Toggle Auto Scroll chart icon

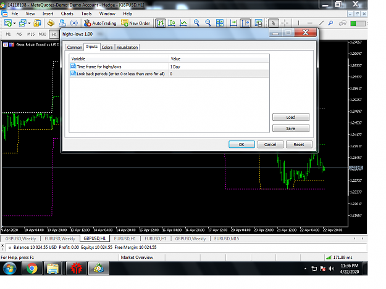click(x=233, y=23)
